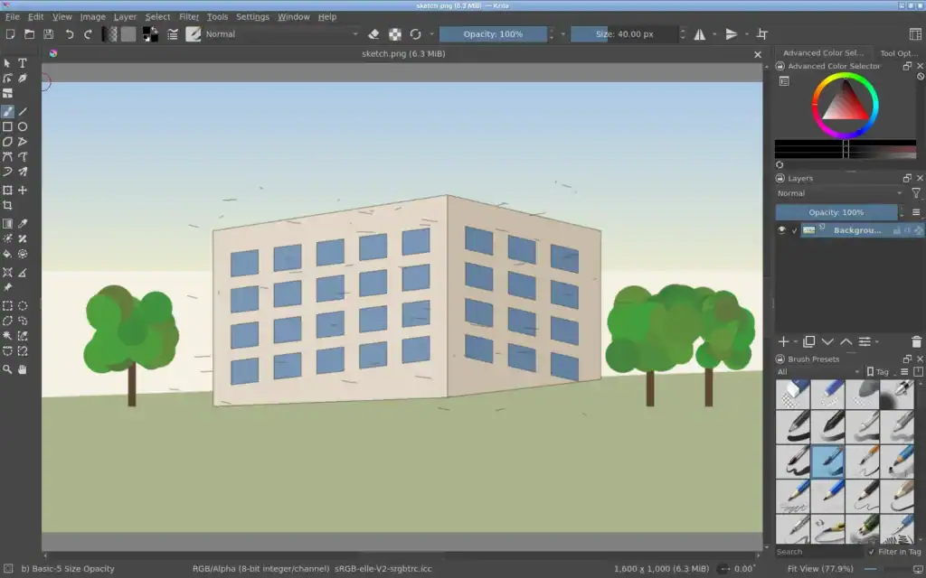926x578 pixels.
Task: Select the Line tool
Action: [23, 111]
